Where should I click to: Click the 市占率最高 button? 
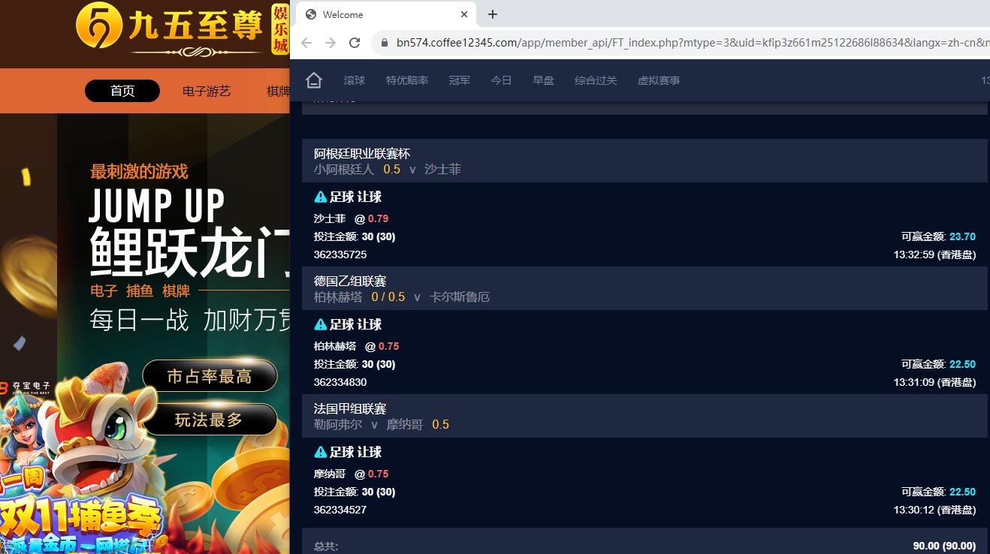point(210,376)
